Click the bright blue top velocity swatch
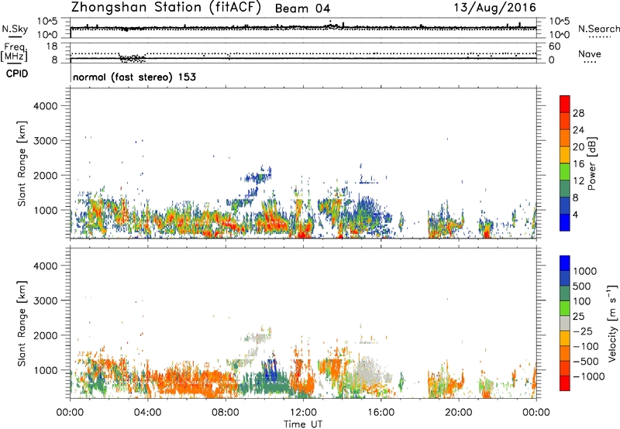This screenshot has height=429, width=620. [x=565, y=263]
